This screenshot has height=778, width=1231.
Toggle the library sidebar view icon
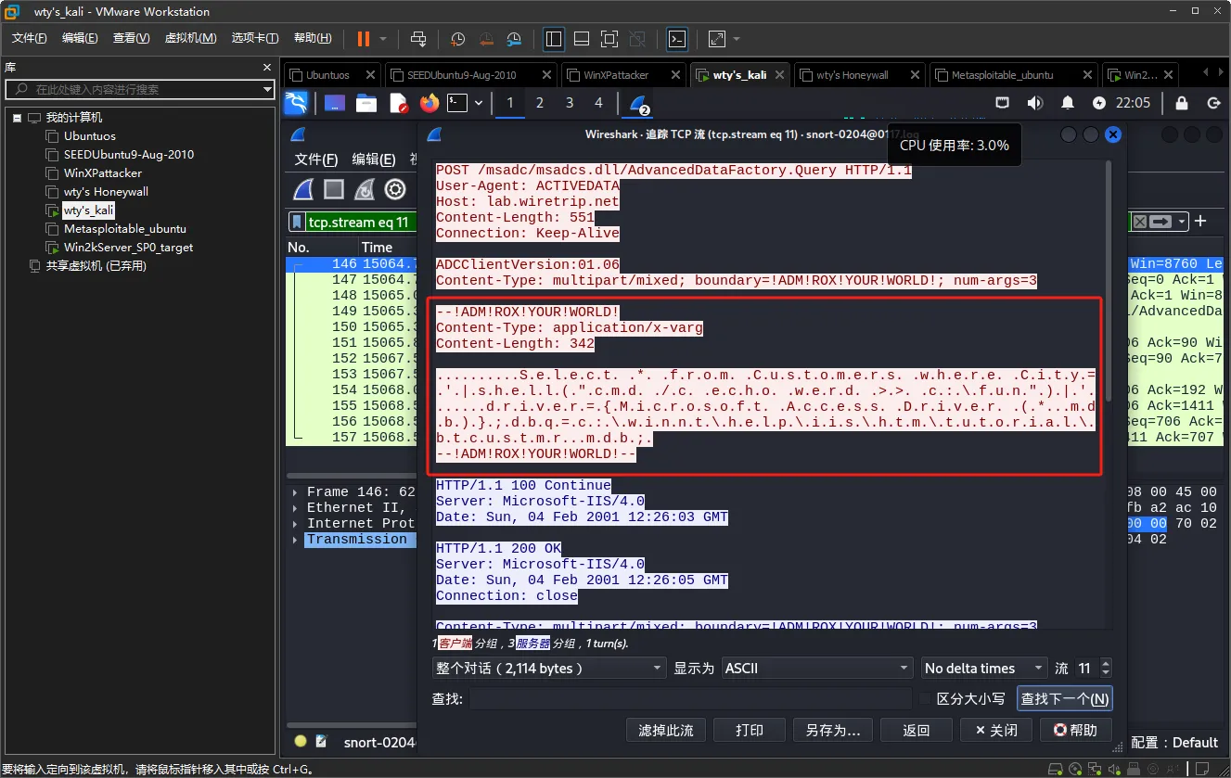(554, 39)
